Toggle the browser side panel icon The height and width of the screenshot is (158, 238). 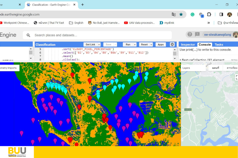coord(221,14)
